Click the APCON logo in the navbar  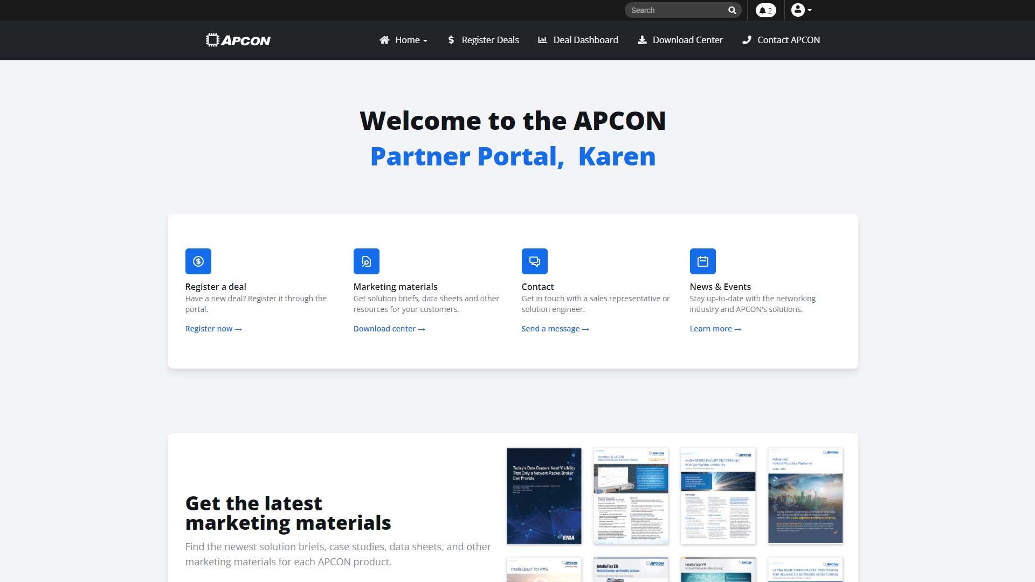[x=238, y=39]
